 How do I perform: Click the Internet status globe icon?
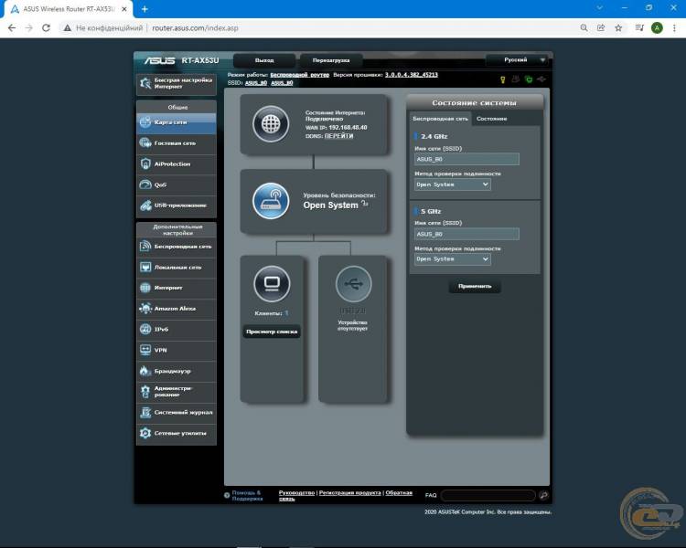tap(271, 124)
